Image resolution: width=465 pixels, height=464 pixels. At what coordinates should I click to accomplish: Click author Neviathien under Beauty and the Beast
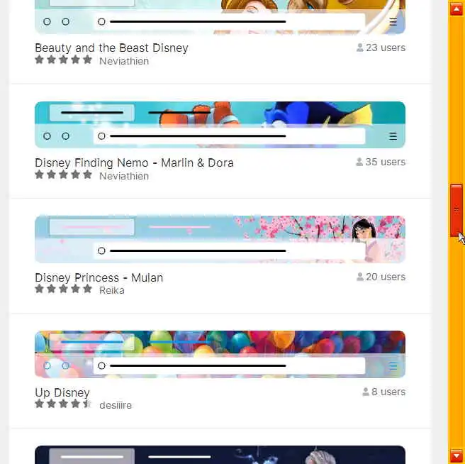[x=124, y=61]
